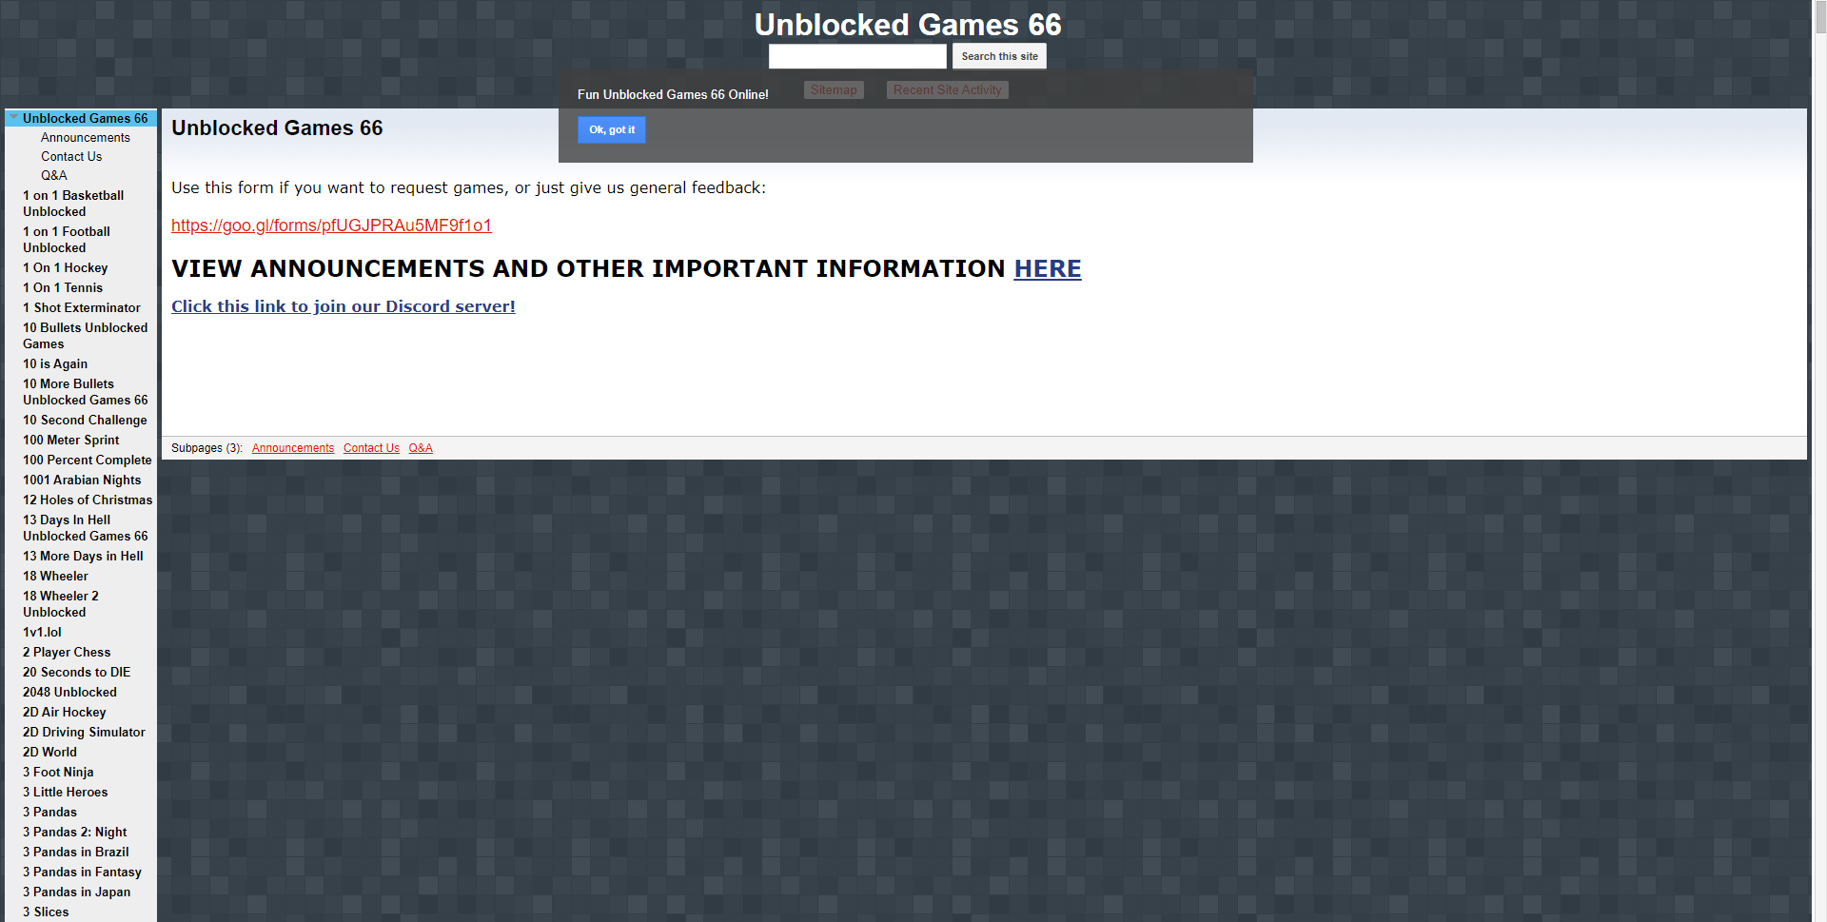Click the Unblocked Games 66 site title
This screenshot has height=922, width=1827.
[x=908, y=24]
